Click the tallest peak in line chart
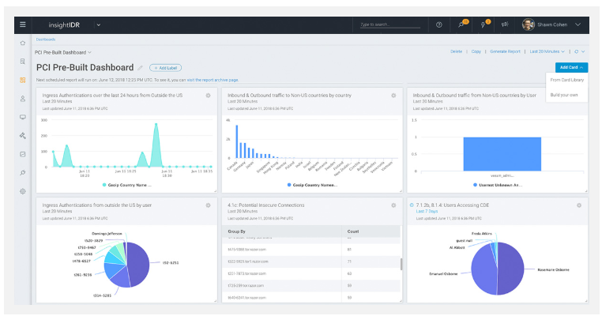 (x=156, y=124)
